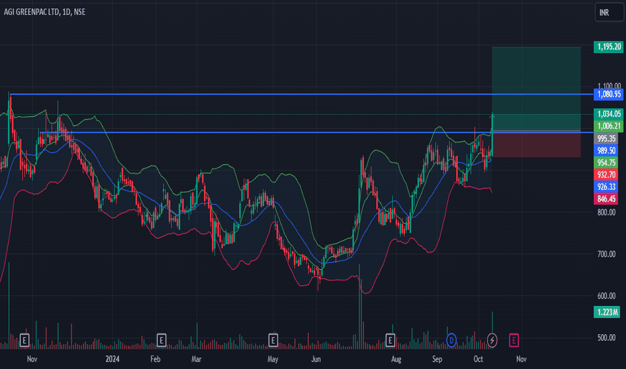This screenshot has height=369, width=626.
Task: Click the lightning bolt event marker
Action: tap(492, 340)
